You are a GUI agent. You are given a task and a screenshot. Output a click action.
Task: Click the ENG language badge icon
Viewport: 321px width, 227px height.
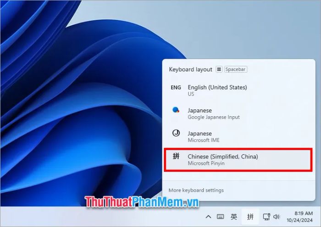click(176, 87)
